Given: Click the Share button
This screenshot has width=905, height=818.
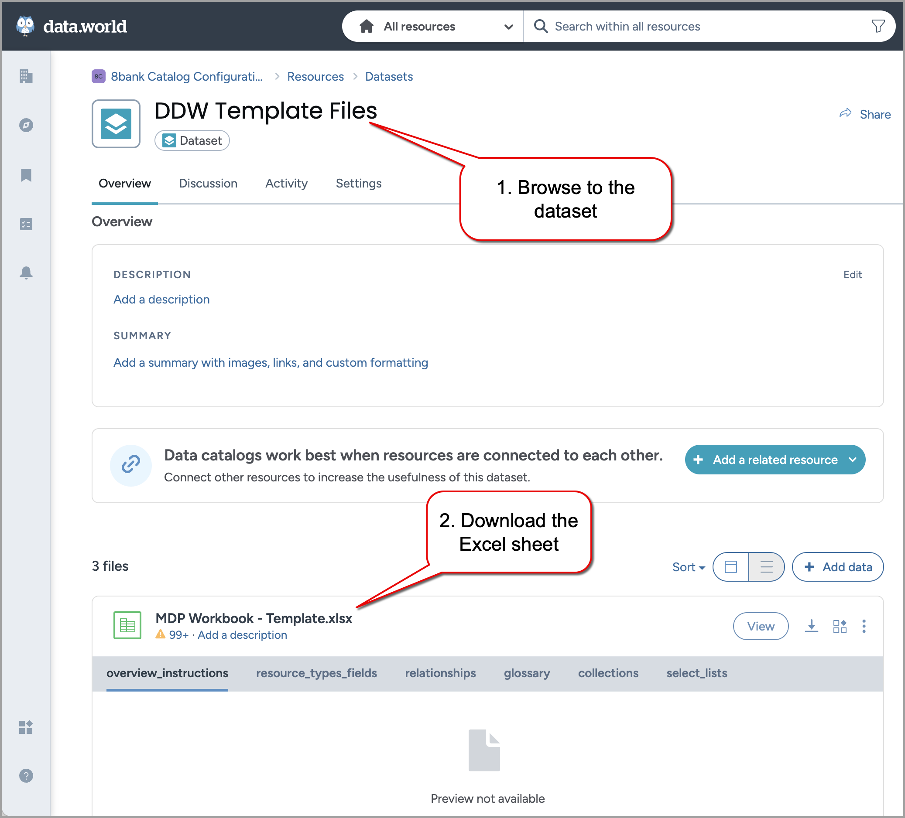Looking at the screenshot, I should [865, 114].
